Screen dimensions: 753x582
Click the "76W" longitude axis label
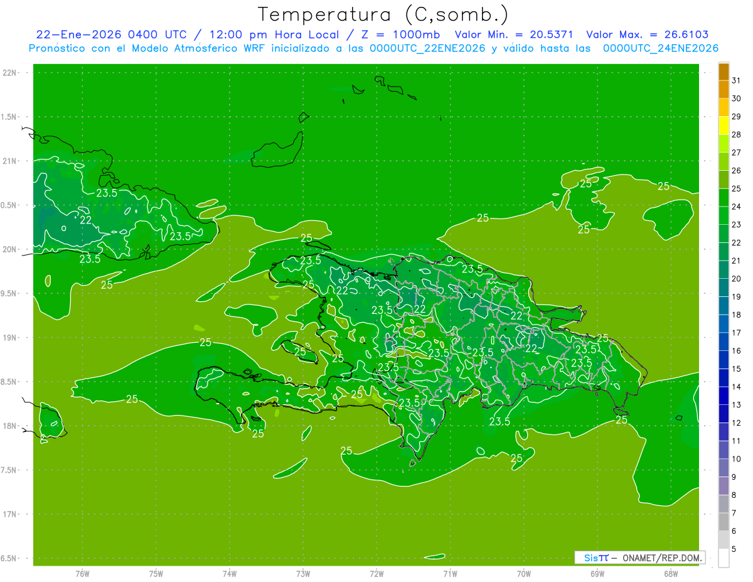tap(82, 574)
